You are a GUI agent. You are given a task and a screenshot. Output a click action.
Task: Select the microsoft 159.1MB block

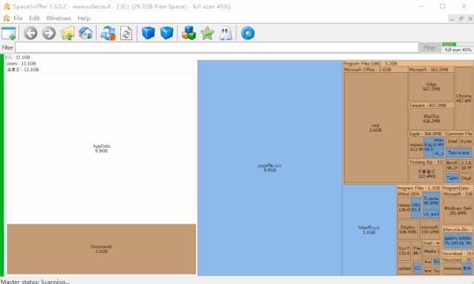click(429, 230)
